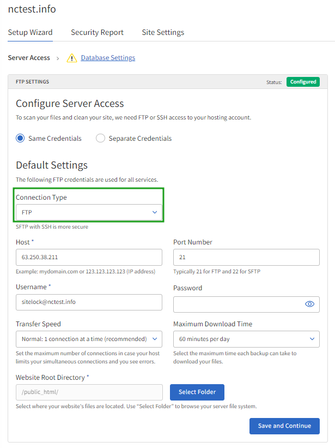
Task: Open the Site Settings tab
Action: pos(163,32)
